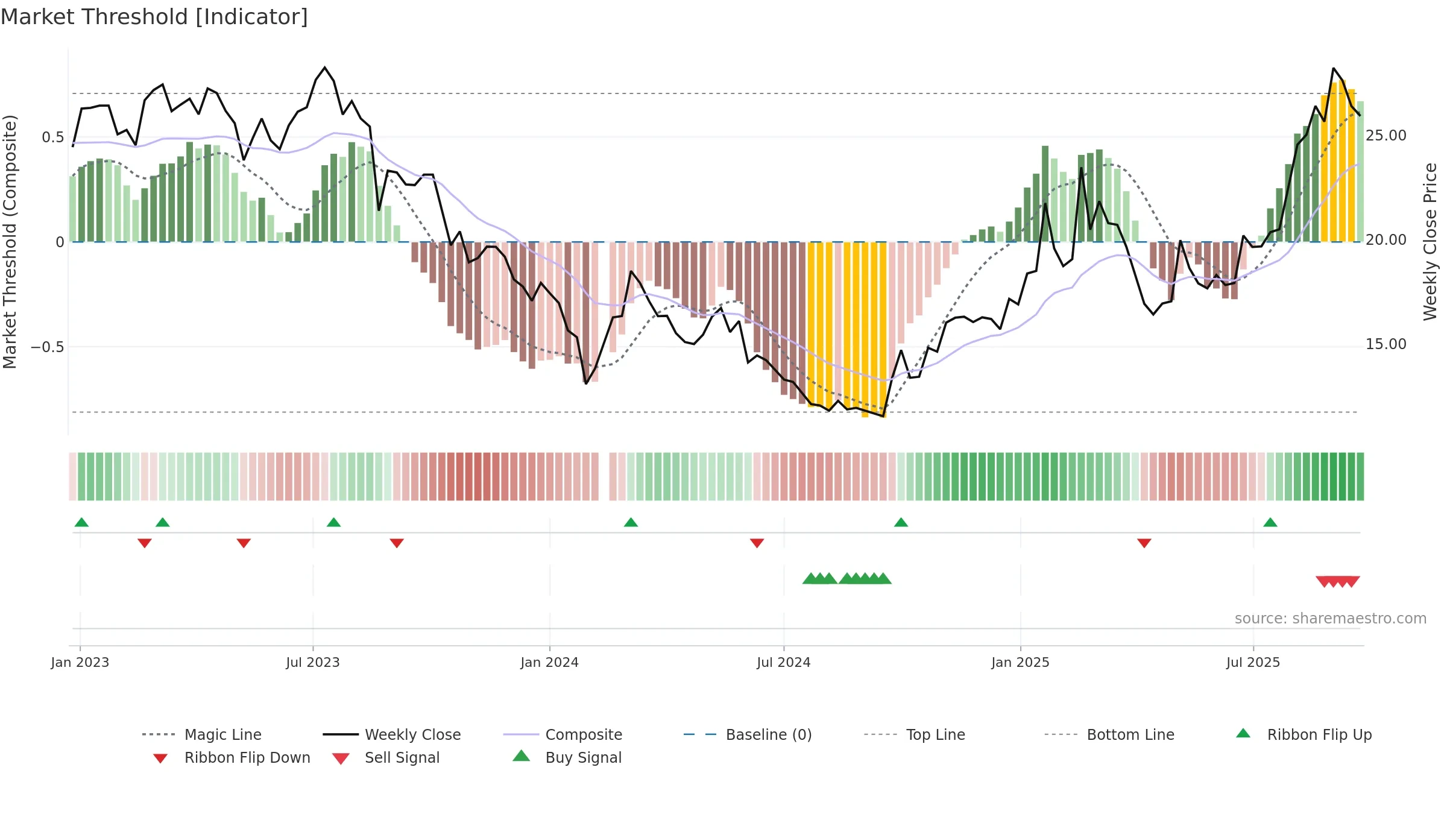Click the Jan 2025 x-axis label
The width and height of the screenshot is (1447, 814).
point(1021,662)
